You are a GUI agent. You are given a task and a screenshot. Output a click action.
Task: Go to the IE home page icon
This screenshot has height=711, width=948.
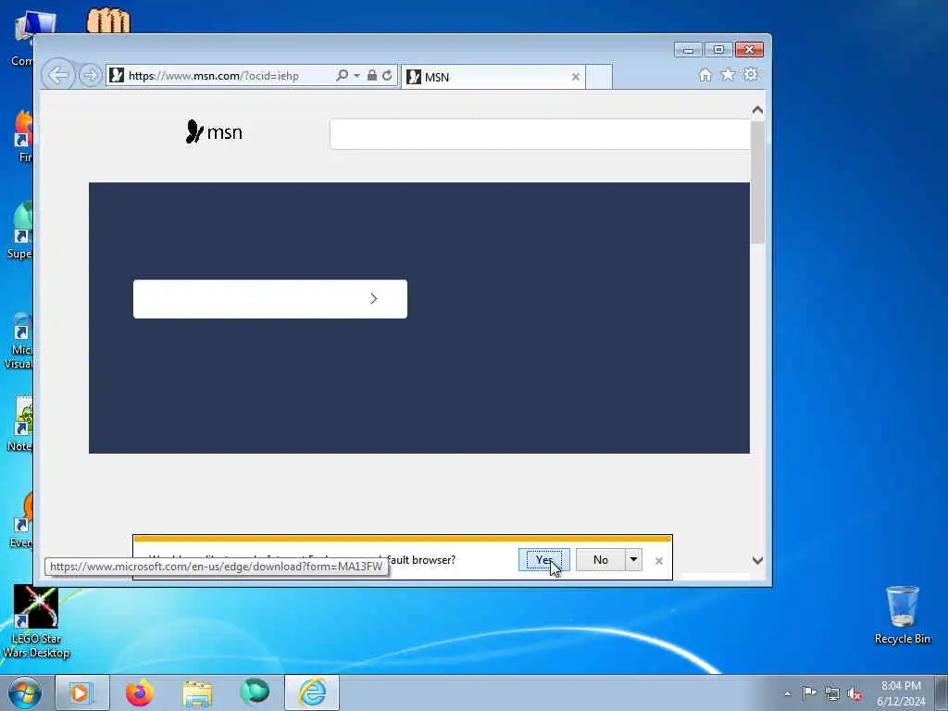(705, 74)
